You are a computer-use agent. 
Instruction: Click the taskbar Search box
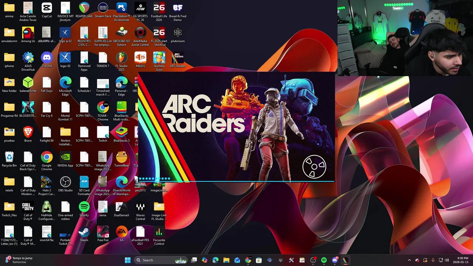[161, 260]
